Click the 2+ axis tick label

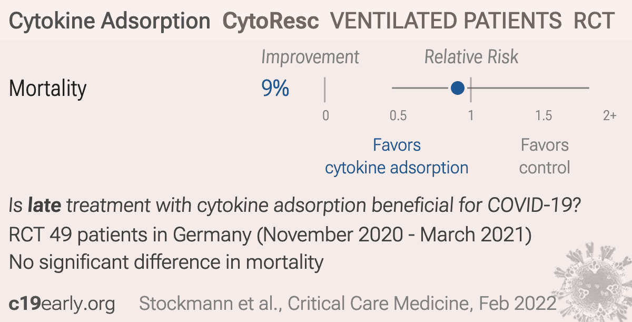(609, 115)
